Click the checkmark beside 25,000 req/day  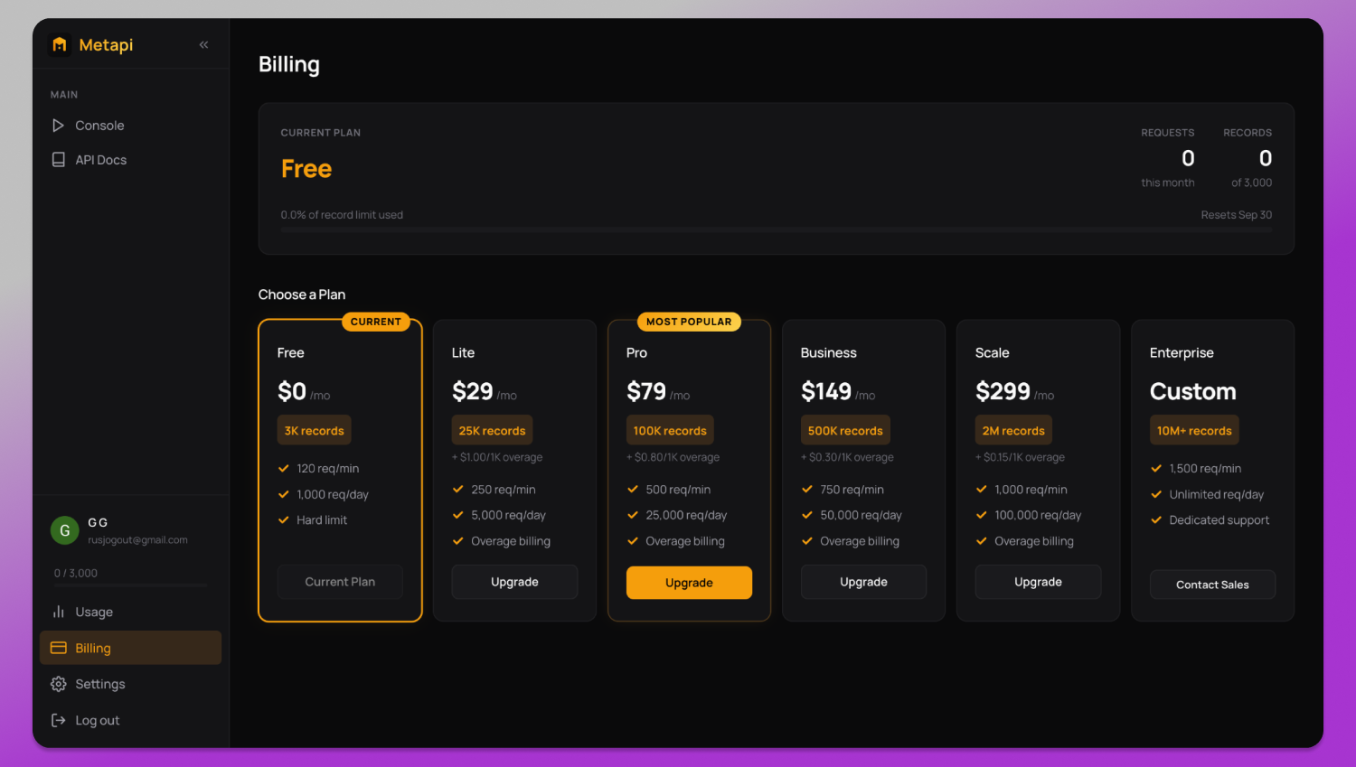click(633, 515)
